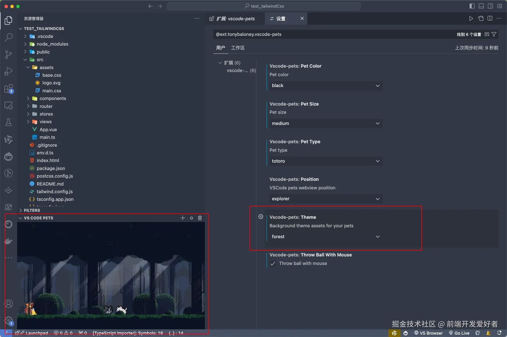The image size is (507, 337).
Task: Select vscode-... (6) in settings tree
Action: coord(241,71)
